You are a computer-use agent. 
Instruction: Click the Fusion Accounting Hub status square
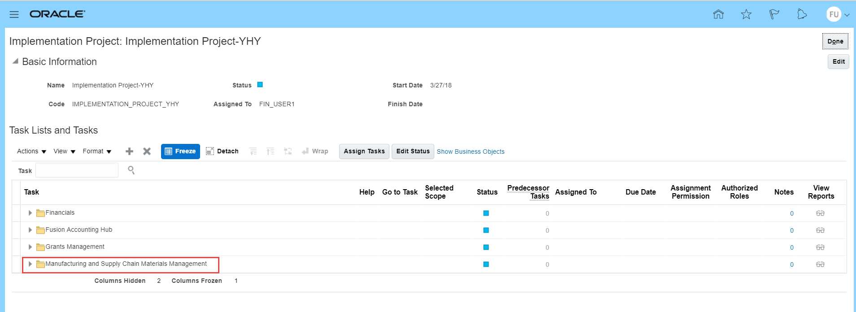[486, 230]
